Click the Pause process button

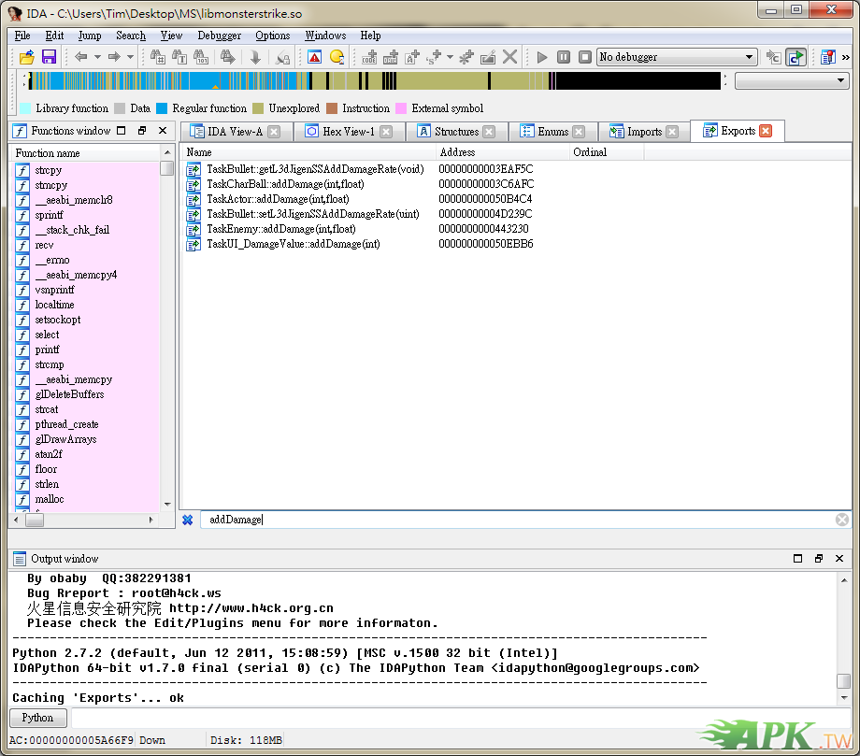click(x=564, y=58)
